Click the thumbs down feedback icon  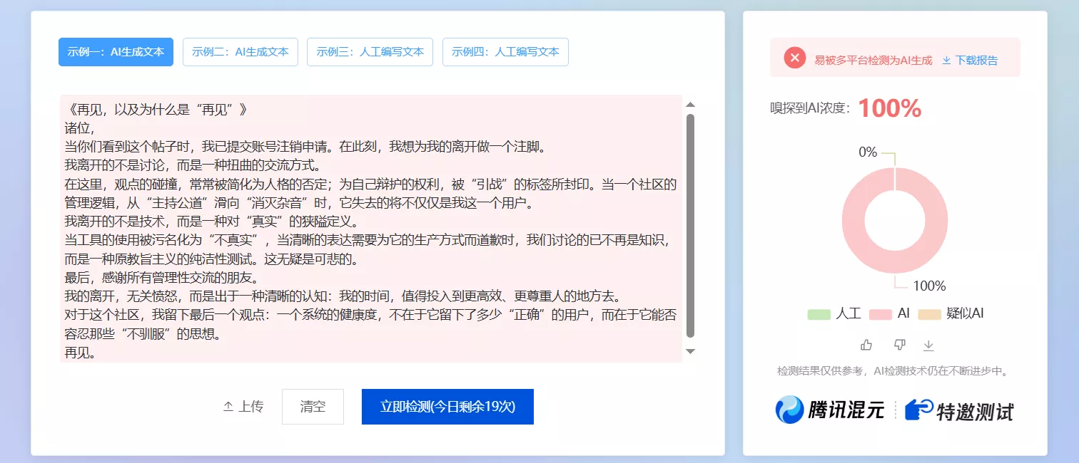coord(899,345)
